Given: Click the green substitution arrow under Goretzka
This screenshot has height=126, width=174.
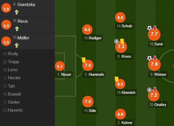Looking at the screenshot, I should pyautogui.click(x=17, y=12).
